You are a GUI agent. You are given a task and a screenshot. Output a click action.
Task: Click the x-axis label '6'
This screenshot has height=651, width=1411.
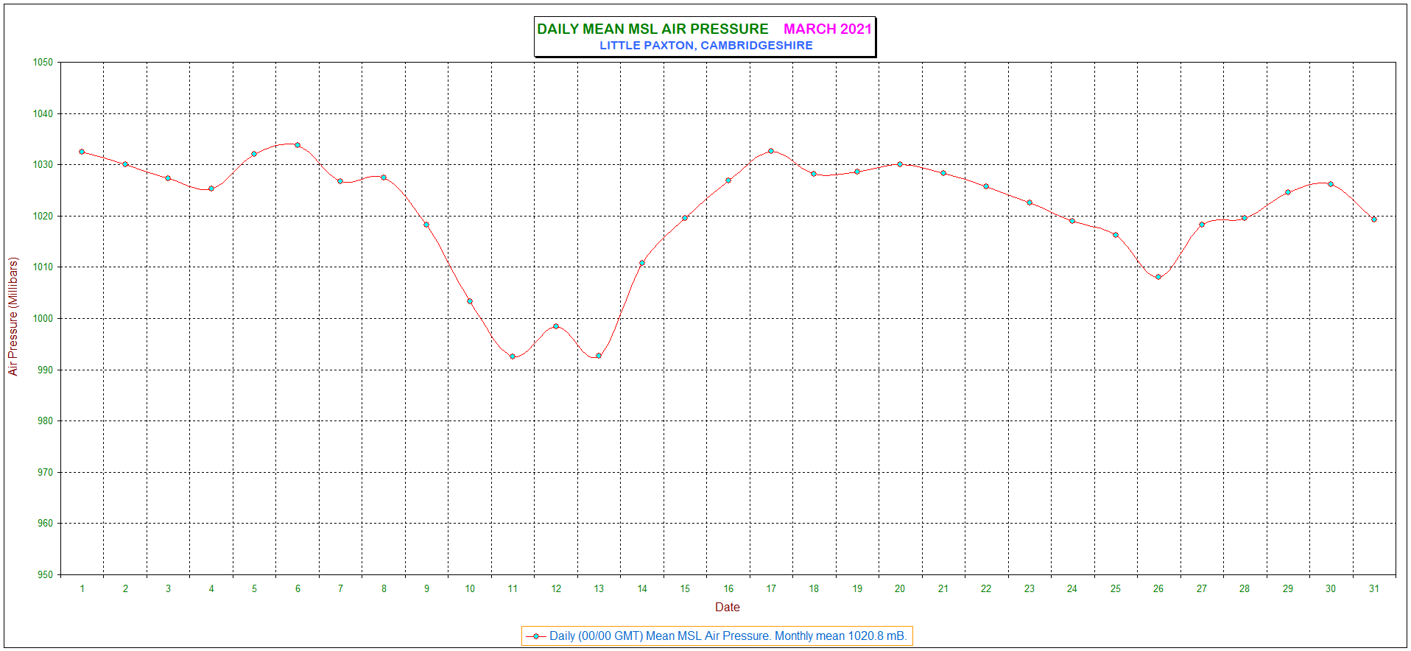(x=298, y=589)
